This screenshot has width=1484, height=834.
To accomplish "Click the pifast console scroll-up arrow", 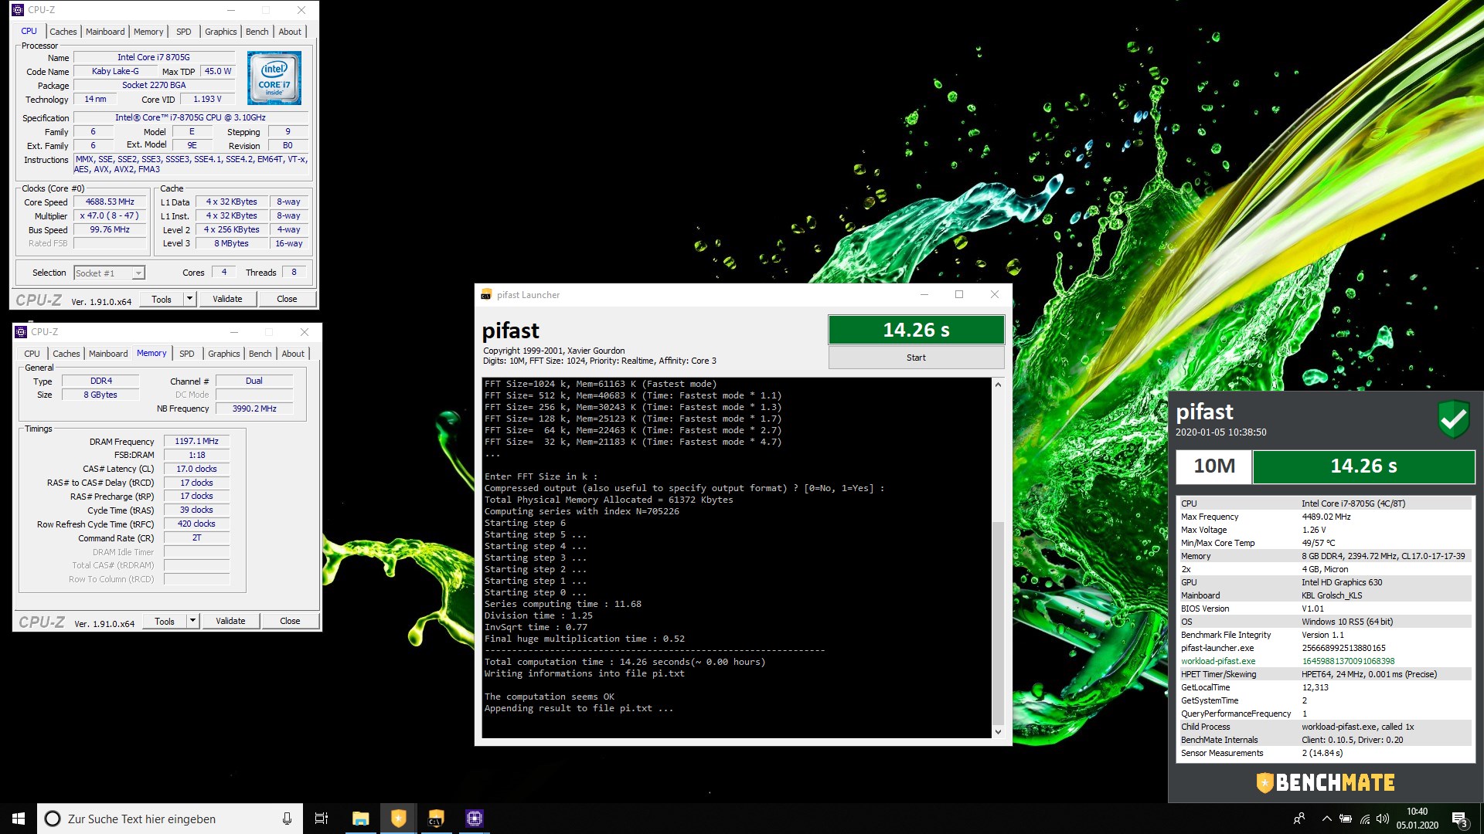I will point(998,385).
